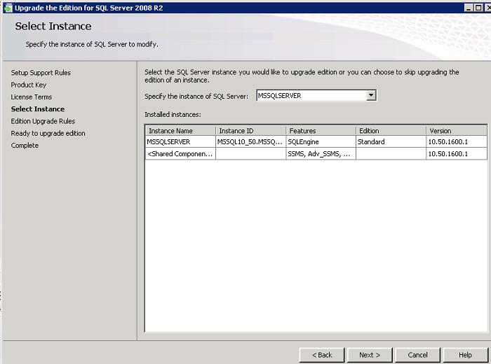Select License Terms step in sidebar

(x=32, y=97)
